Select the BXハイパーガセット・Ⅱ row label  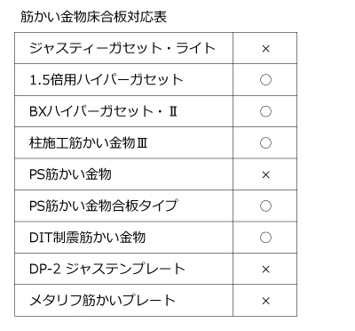coord(103,111)
